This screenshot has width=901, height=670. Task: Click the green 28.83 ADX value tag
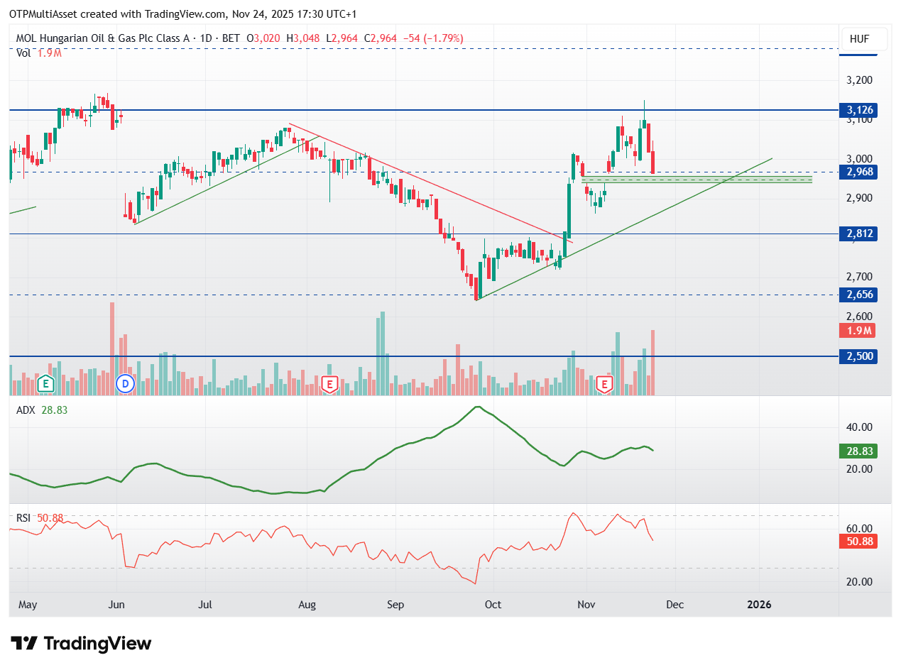(x=858, y=451)
